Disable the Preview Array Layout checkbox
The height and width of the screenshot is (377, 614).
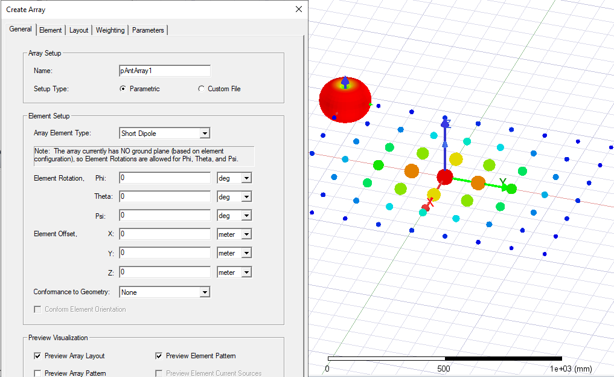pyautogui.click(x=37, y=356)
